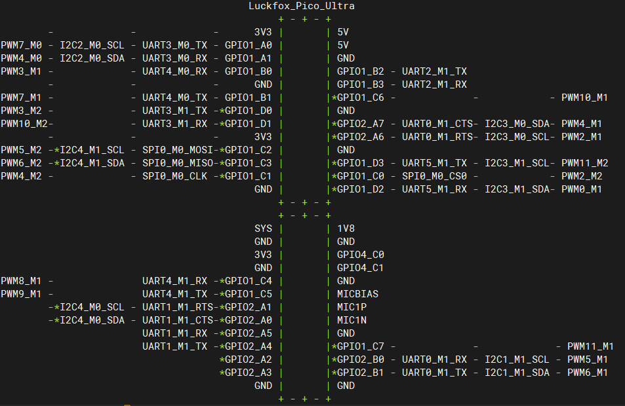Click the PWM7_M0 entry

21,45
